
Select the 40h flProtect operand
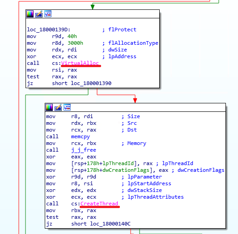coord(72,36)
